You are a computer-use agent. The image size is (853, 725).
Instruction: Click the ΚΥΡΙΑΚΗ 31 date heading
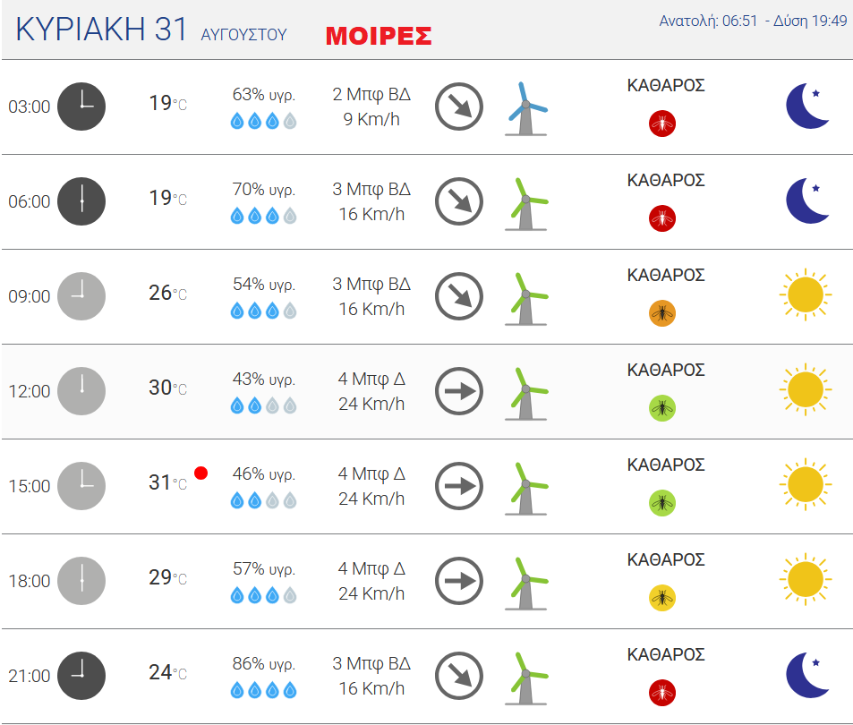tap(101, 29)
